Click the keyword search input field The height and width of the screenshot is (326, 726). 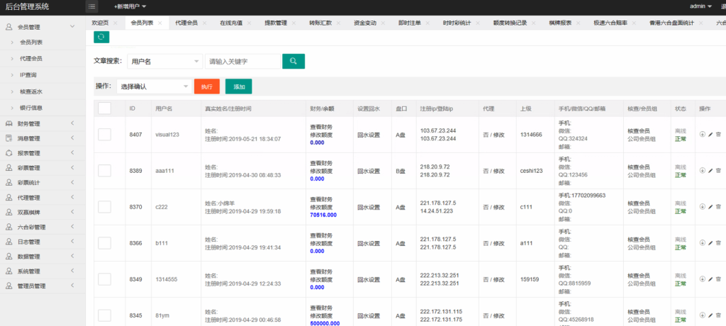click(x=242, y=62)
